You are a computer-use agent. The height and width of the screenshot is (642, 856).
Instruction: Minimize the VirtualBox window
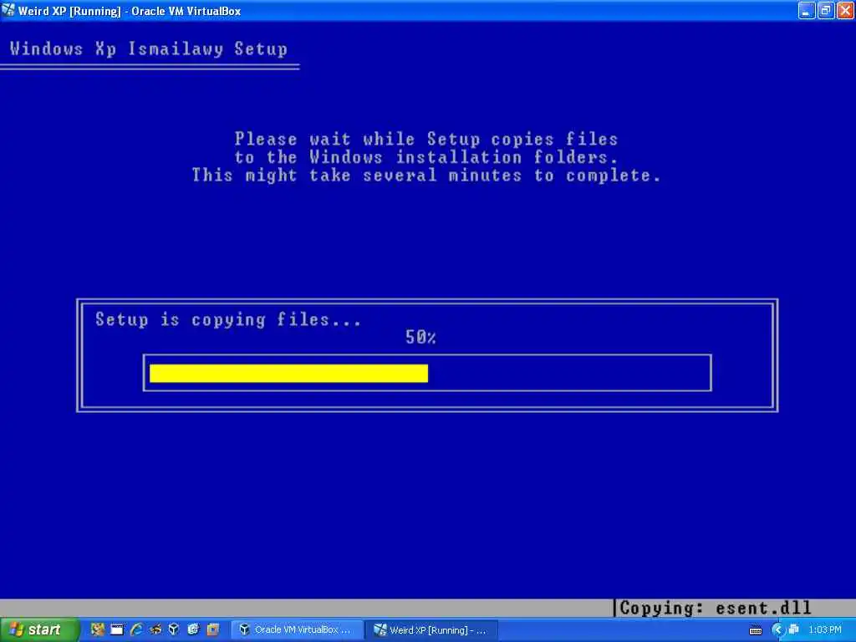click(807, 10)
